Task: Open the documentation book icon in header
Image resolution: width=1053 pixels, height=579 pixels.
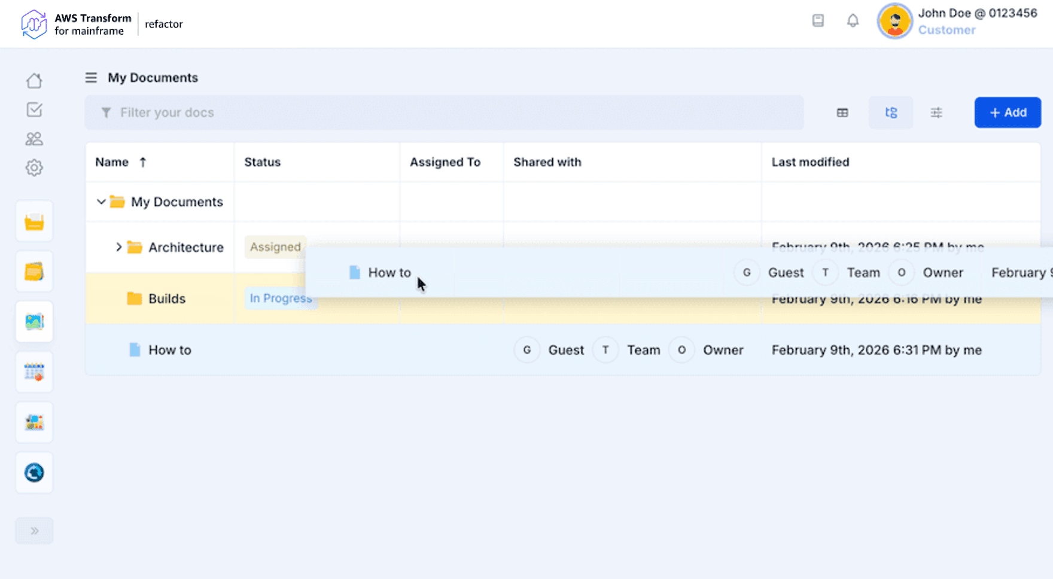Action: 818,21
